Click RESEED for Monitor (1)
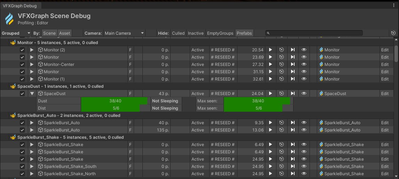399x179 pixels. (x=223, y=79)
